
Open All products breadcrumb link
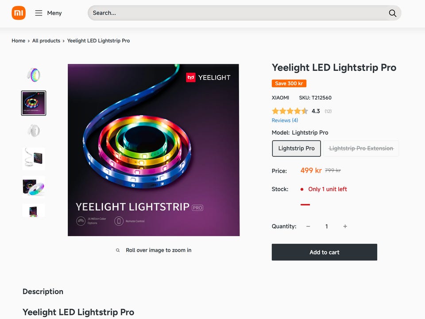46,41
